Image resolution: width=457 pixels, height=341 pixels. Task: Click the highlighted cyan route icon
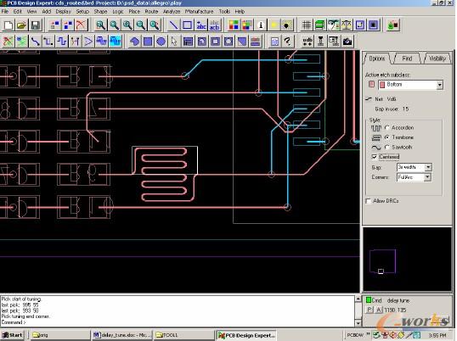click(116, 42)
